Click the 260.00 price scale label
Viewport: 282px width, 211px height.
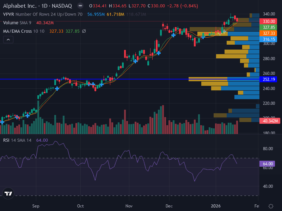269,73
